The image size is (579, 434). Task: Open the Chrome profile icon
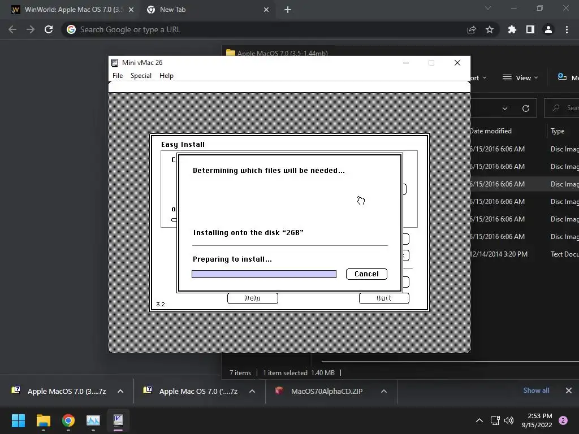[548, 29]
